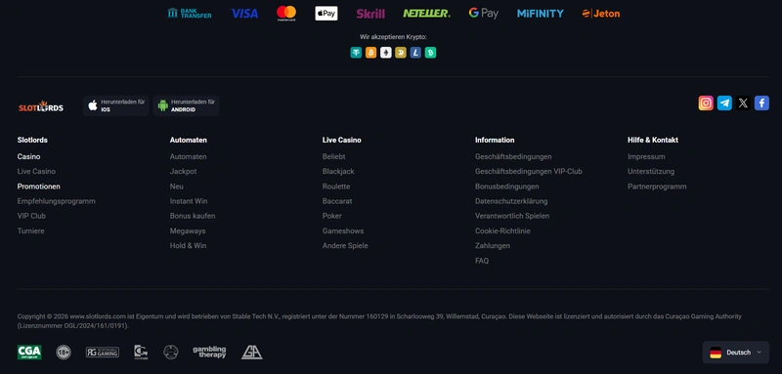Open the Datenschutzerklärung link

[x=511, y=201]
